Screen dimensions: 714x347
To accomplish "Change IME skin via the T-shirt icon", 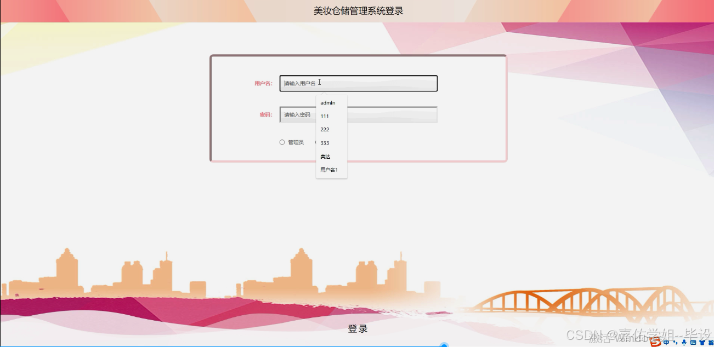I will pos(703,342).
